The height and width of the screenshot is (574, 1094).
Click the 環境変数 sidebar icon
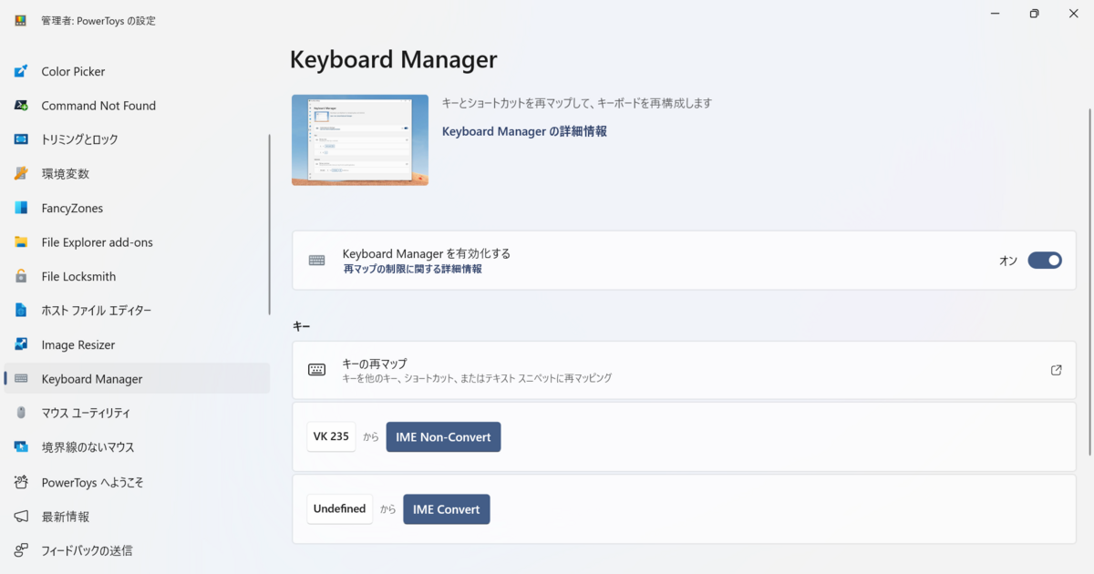pos(21,174)
